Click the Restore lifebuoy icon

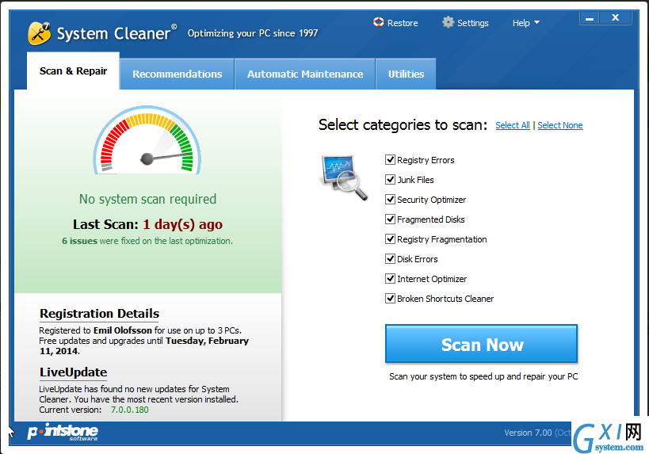click(x=378, y=22)
